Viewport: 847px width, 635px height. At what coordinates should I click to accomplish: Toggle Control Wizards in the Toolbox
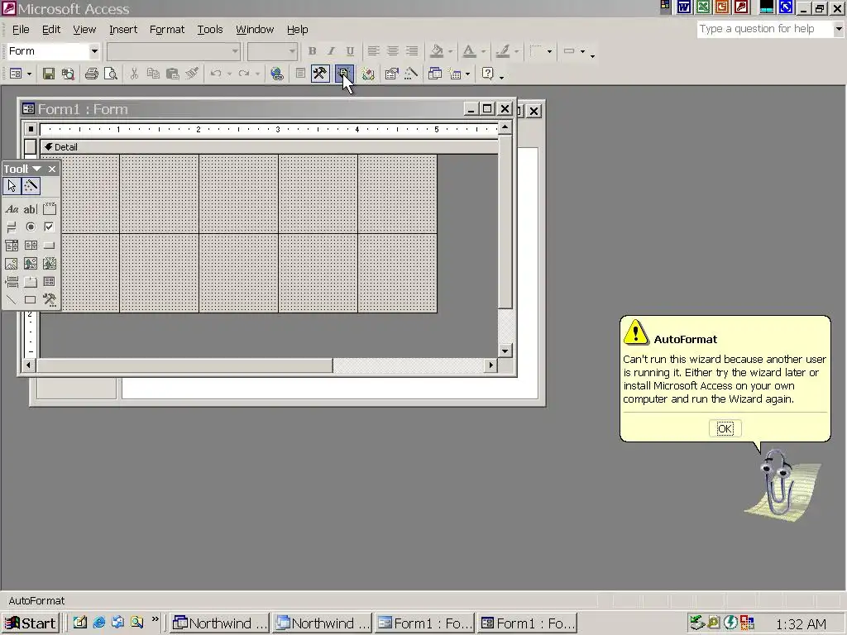point(31,186)
